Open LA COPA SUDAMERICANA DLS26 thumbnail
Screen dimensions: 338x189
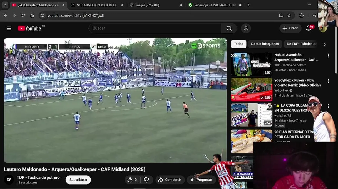pyautogui.click(x=252, y=115)
